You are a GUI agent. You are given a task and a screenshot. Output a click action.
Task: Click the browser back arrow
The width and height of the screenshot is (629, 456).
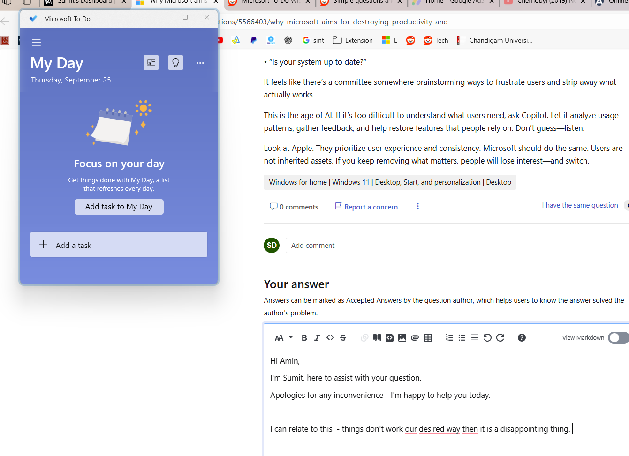(x=5, y=22)
